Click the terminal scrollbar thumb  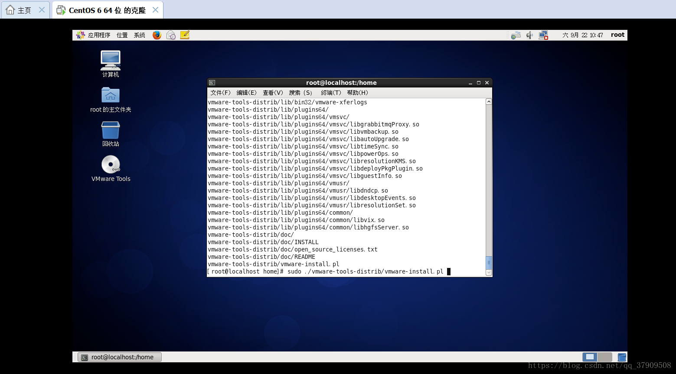(x=489, y=262)
